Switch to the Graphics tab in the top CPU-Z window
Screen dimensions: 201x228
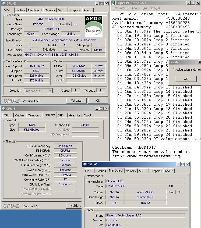[x=75, y=10]
